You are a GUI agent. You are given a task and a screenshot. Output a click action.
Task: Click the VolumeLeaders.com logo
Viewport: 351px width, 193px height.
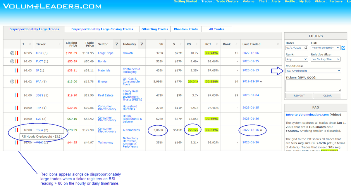pyautogui.click(x=53, y=6)
